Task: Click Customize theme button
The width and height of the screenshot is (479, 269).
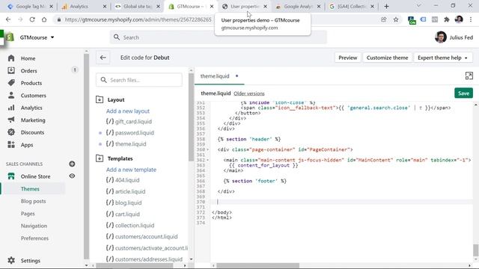Action: click(x=387, y=58)
